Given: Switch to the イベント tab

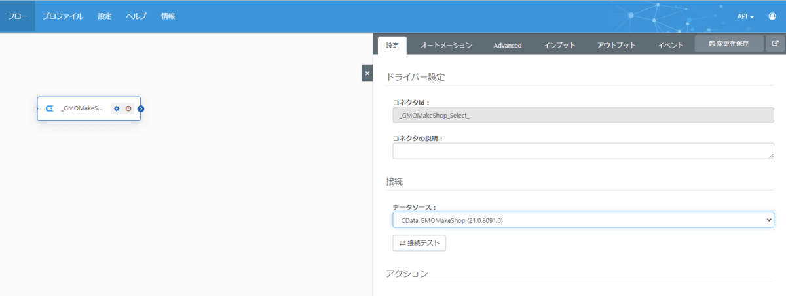Looking at the screenshot, I should (670, 46).
